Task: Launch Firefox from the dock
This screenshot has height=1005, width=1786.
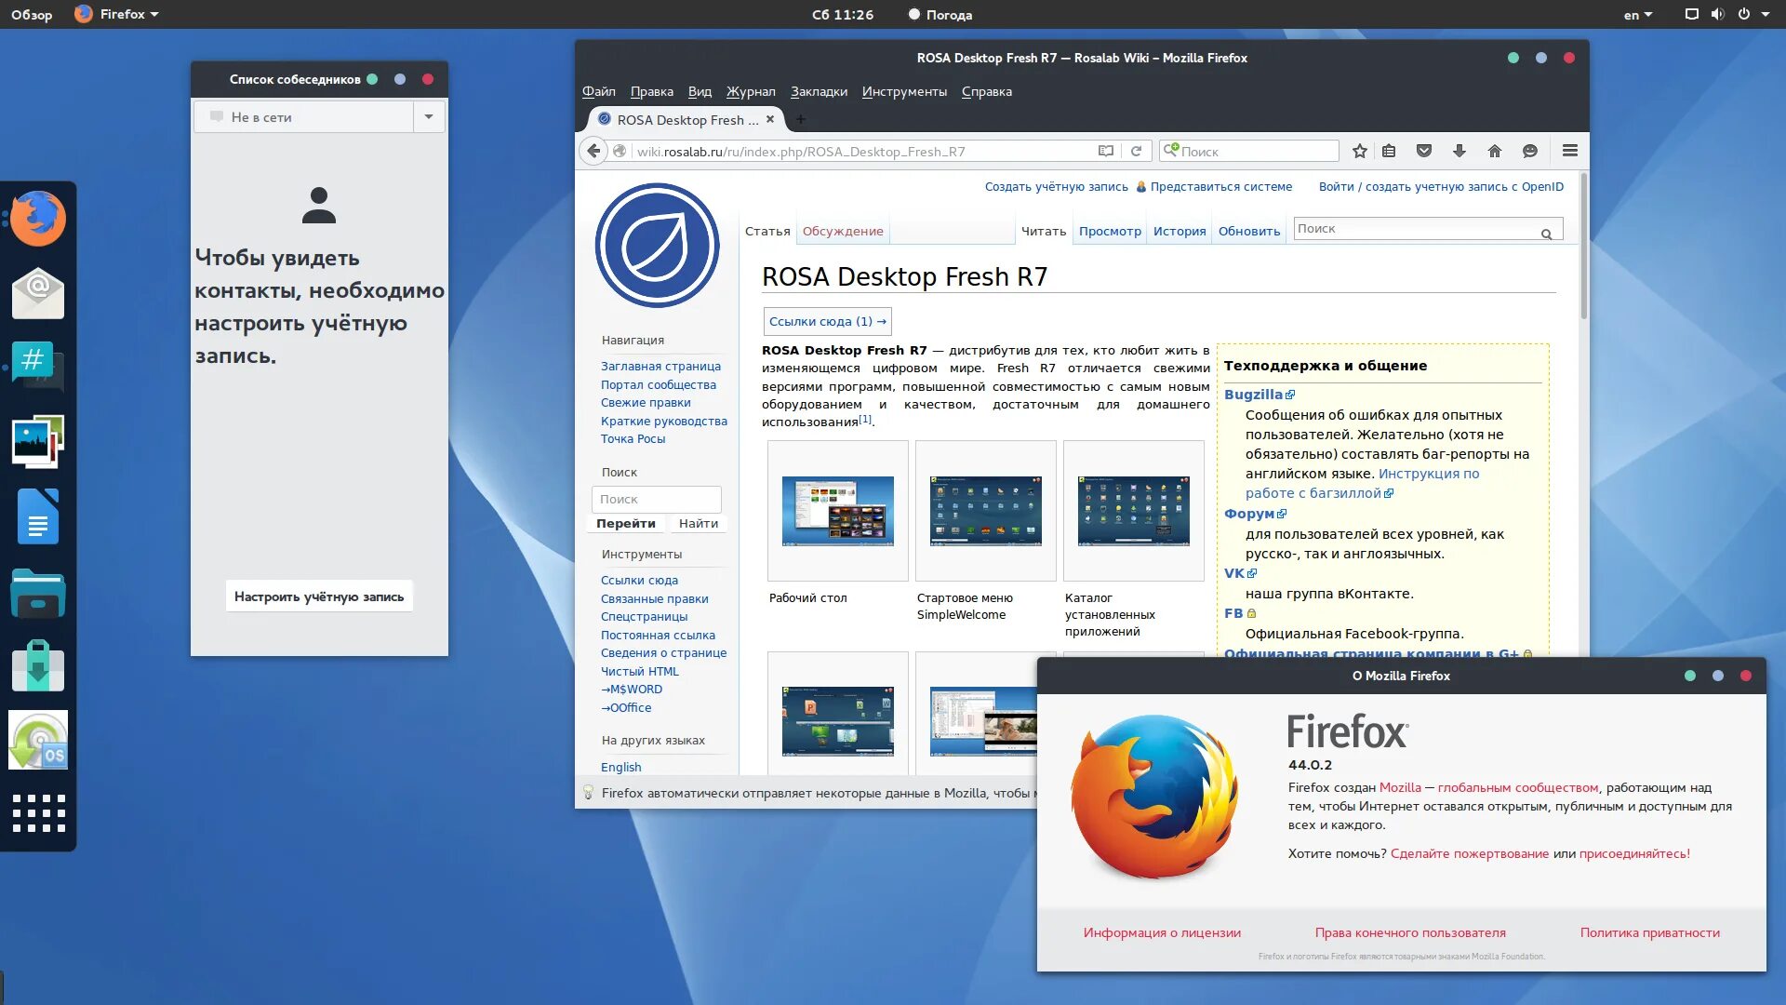Action: pos(38,219)
